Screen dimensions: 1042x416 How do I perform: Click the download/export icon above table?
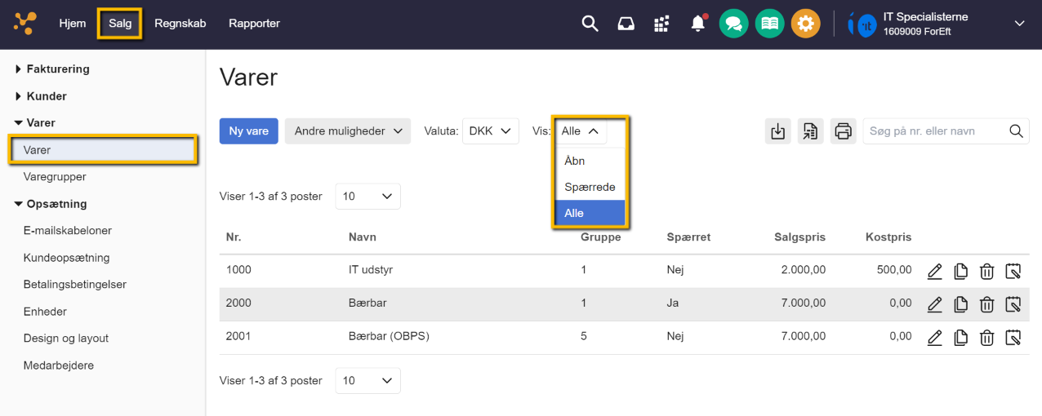click(778, 131)
